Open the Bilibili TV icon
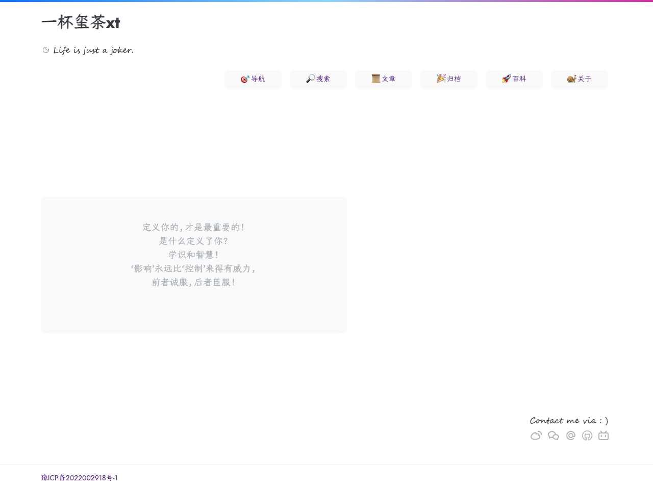 point(604,436)
